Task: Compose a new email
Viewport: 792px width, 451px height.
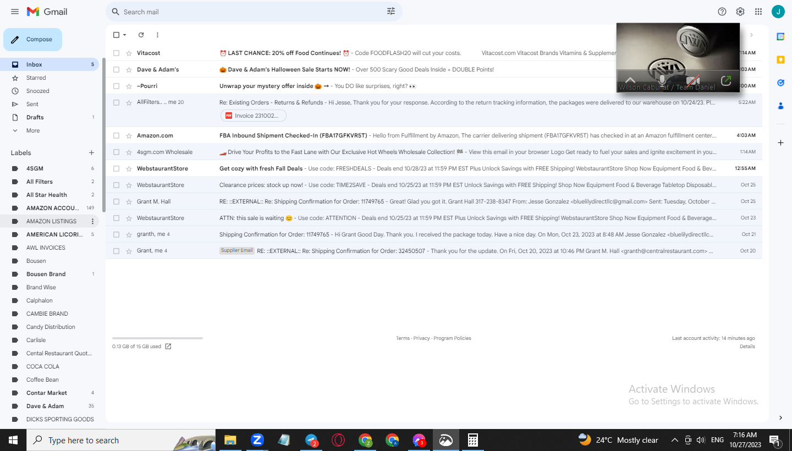Action: (x=32, y=40)
